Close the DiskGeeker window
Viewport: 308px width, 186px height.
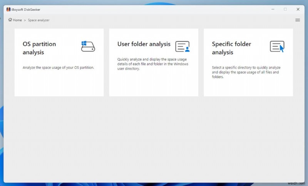pyautogui.click(x=298, y=9)
